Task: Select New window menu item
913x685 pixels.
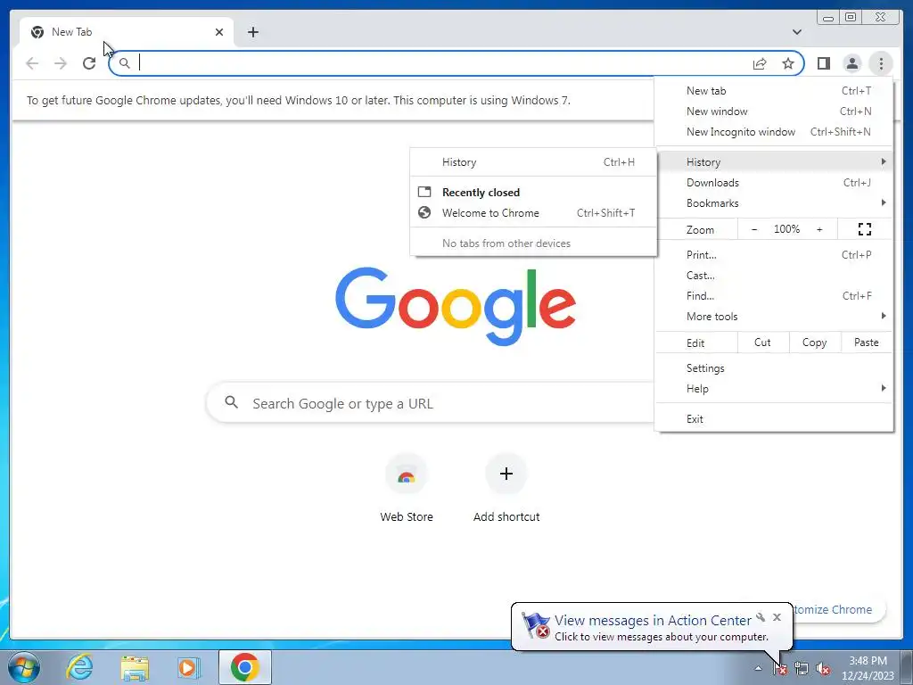Action: (774, 111)
